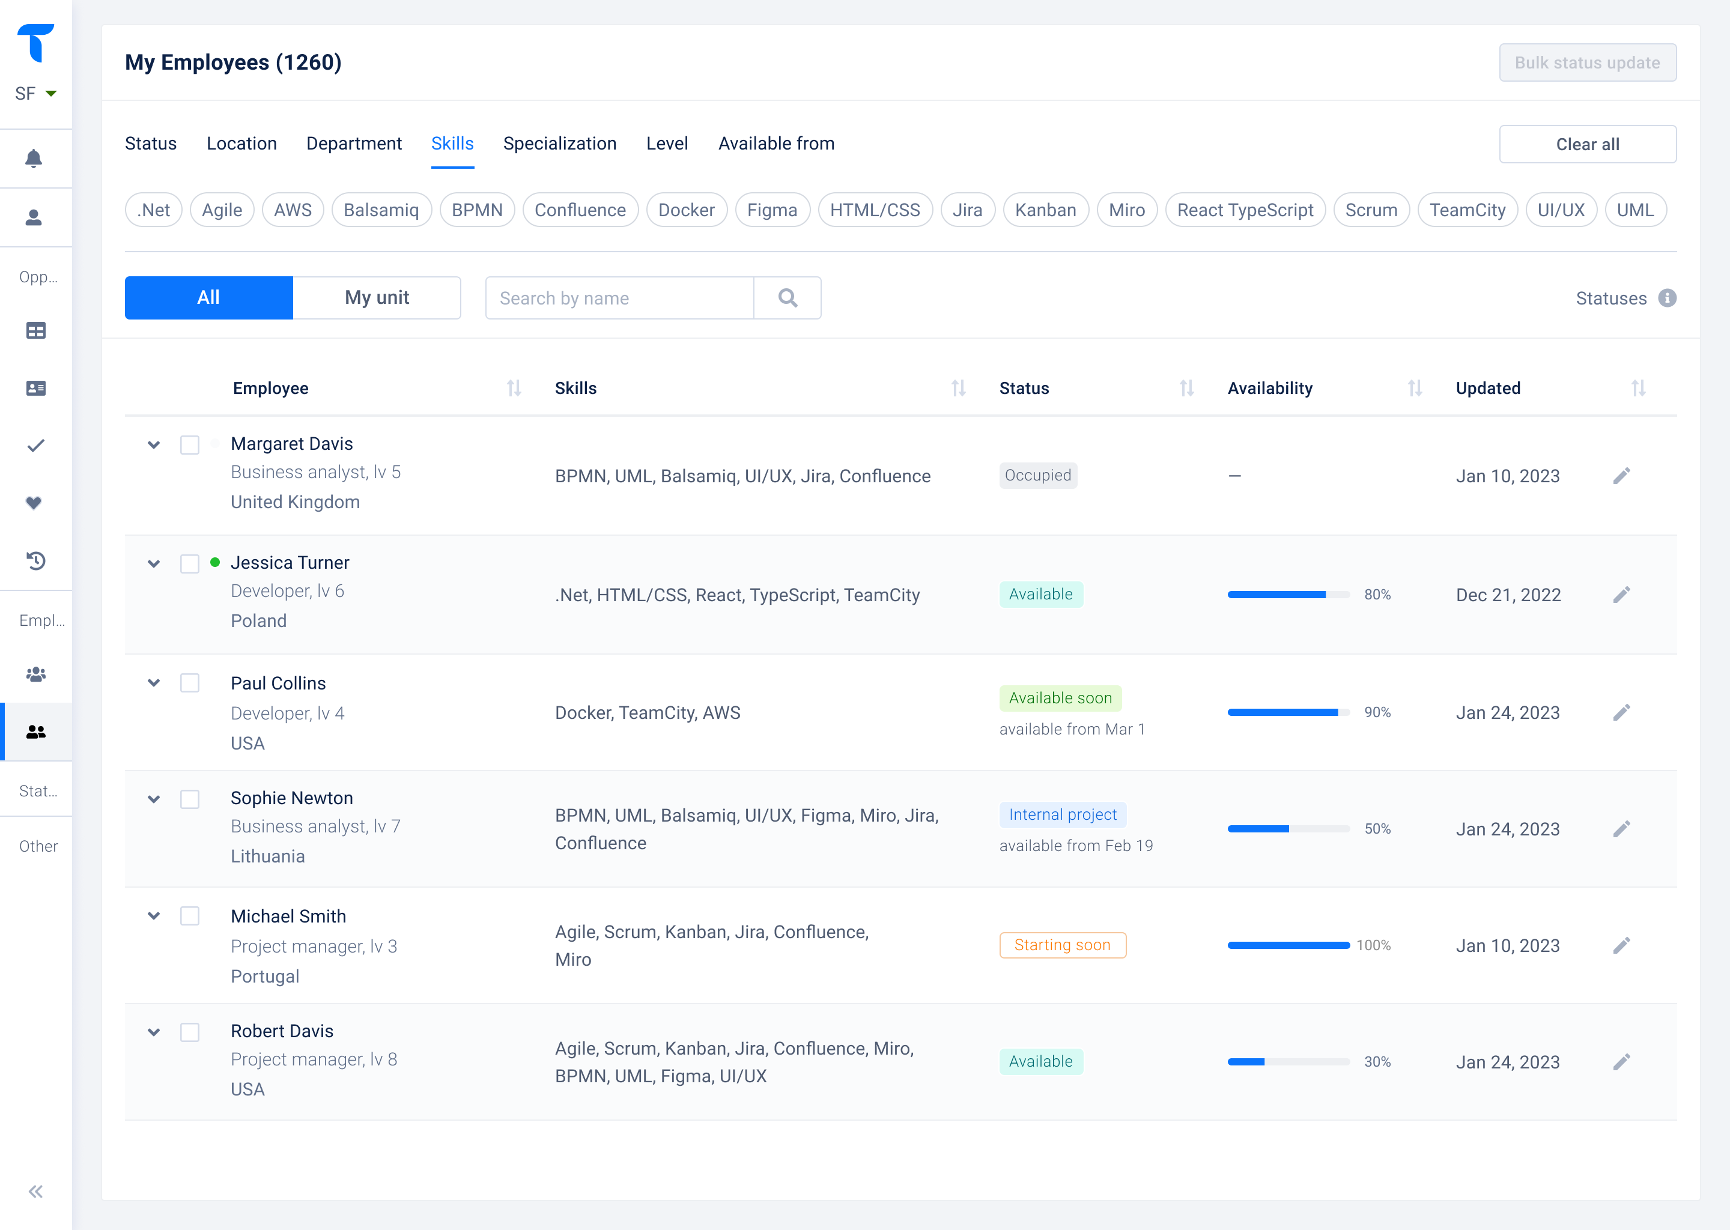Open the Specialization filter tab
1730x1230 pixels.
click(x=560, y=143)
